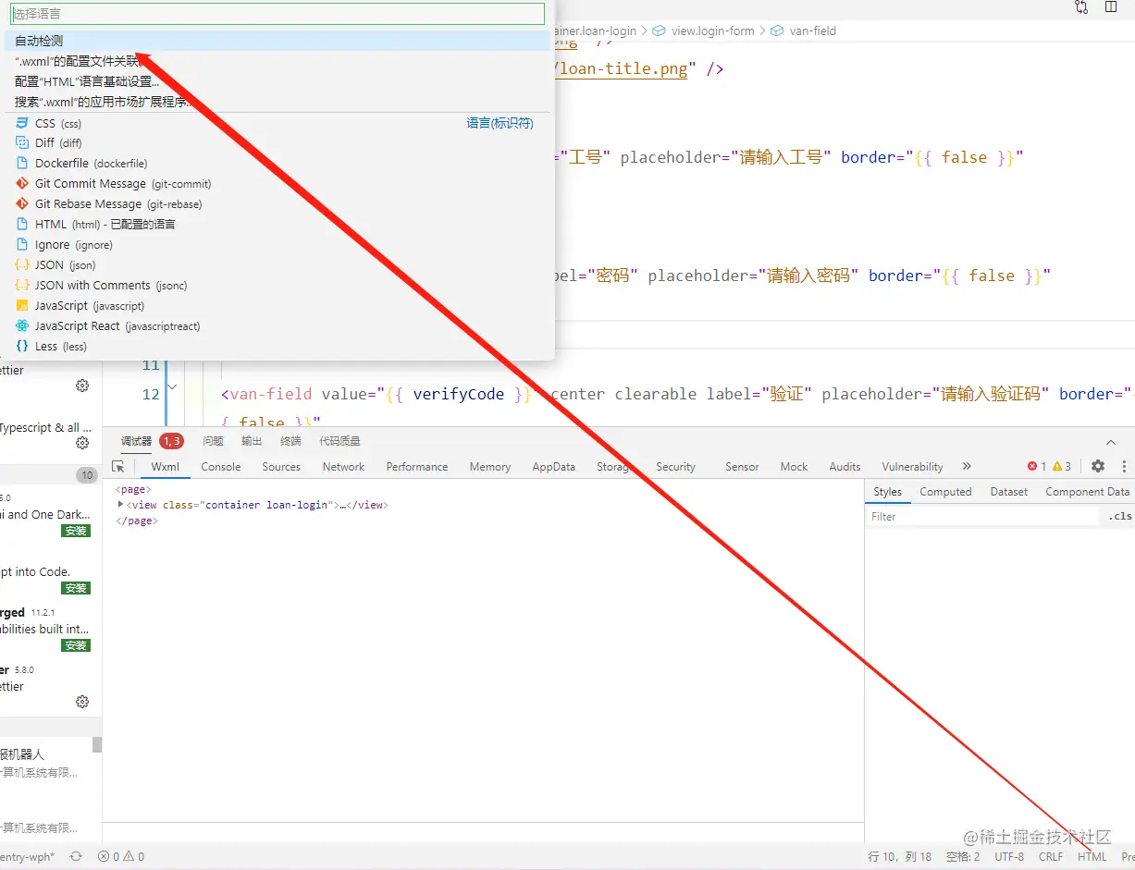This screenshot has height=870, width=1135.
Task: Open the 输出 tab
Action: (x=252, y=441)
